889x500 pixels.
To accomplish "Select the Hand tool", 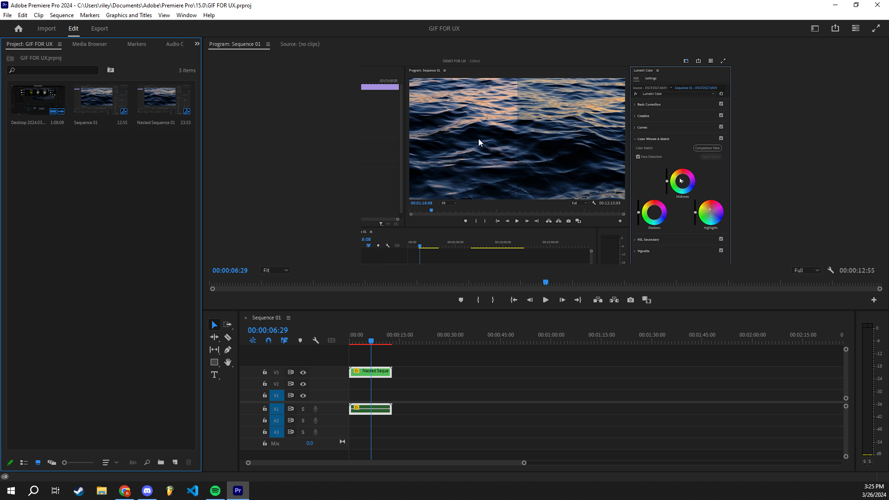I will click(x=228, y=362).
